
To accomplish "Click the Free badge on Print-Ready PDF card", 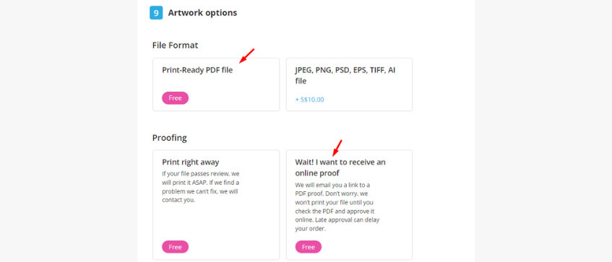I will (176, 98).
